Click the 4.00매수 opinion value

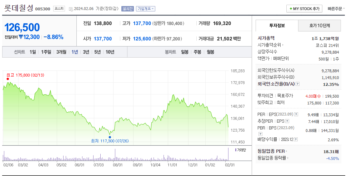(313, 96)
